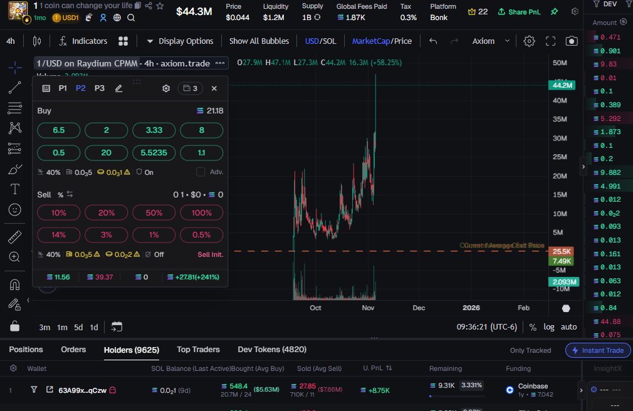
Task: Close the instant trade panel
Action: [214, 88]
